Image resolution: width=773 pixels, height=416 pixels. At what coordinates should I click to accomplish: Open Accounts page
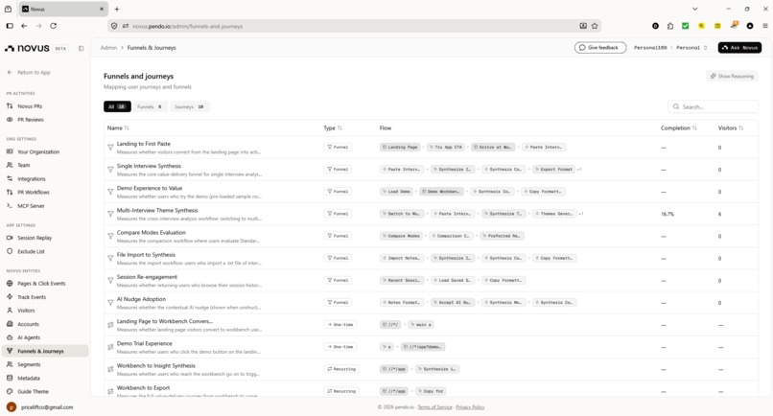tap(28, 324)
